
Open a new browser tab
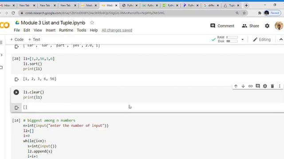(x=246, y=5)
